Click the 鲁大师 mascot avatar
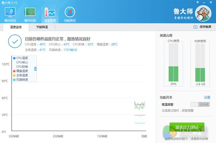Image resolution: width=216 pixels, height=143 pixels. (203, 13)
